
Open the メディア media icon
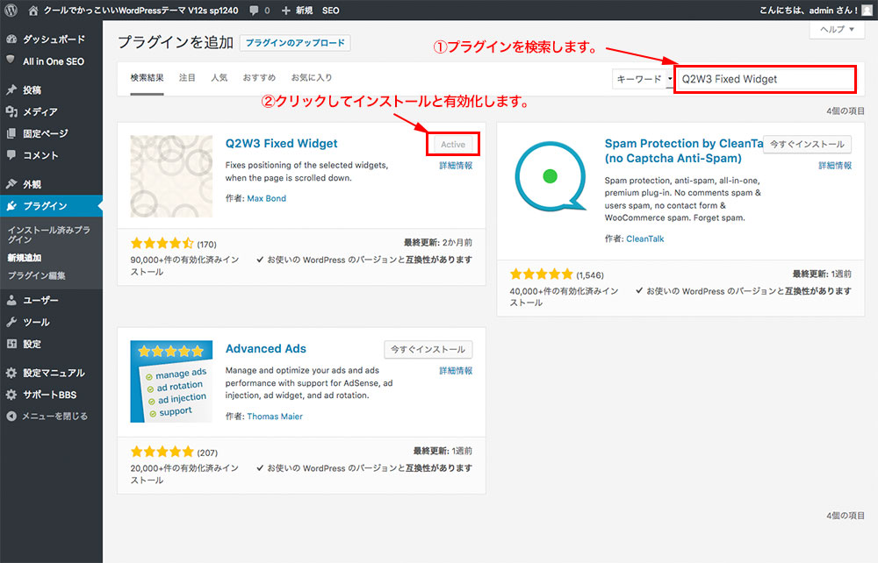point(11,111)
